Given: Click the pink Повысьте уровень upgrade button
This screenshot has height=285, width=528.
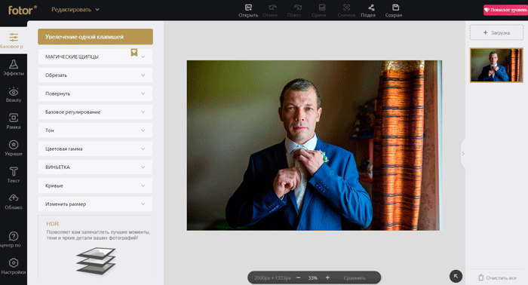Looking at the screenshot, I should (x=506, y=10).
